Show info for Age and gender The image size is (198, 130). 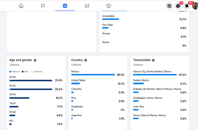[35, 60]
